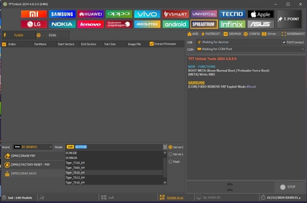
Task: Click the [SPRD] READ BACK button
Action: 33,173
